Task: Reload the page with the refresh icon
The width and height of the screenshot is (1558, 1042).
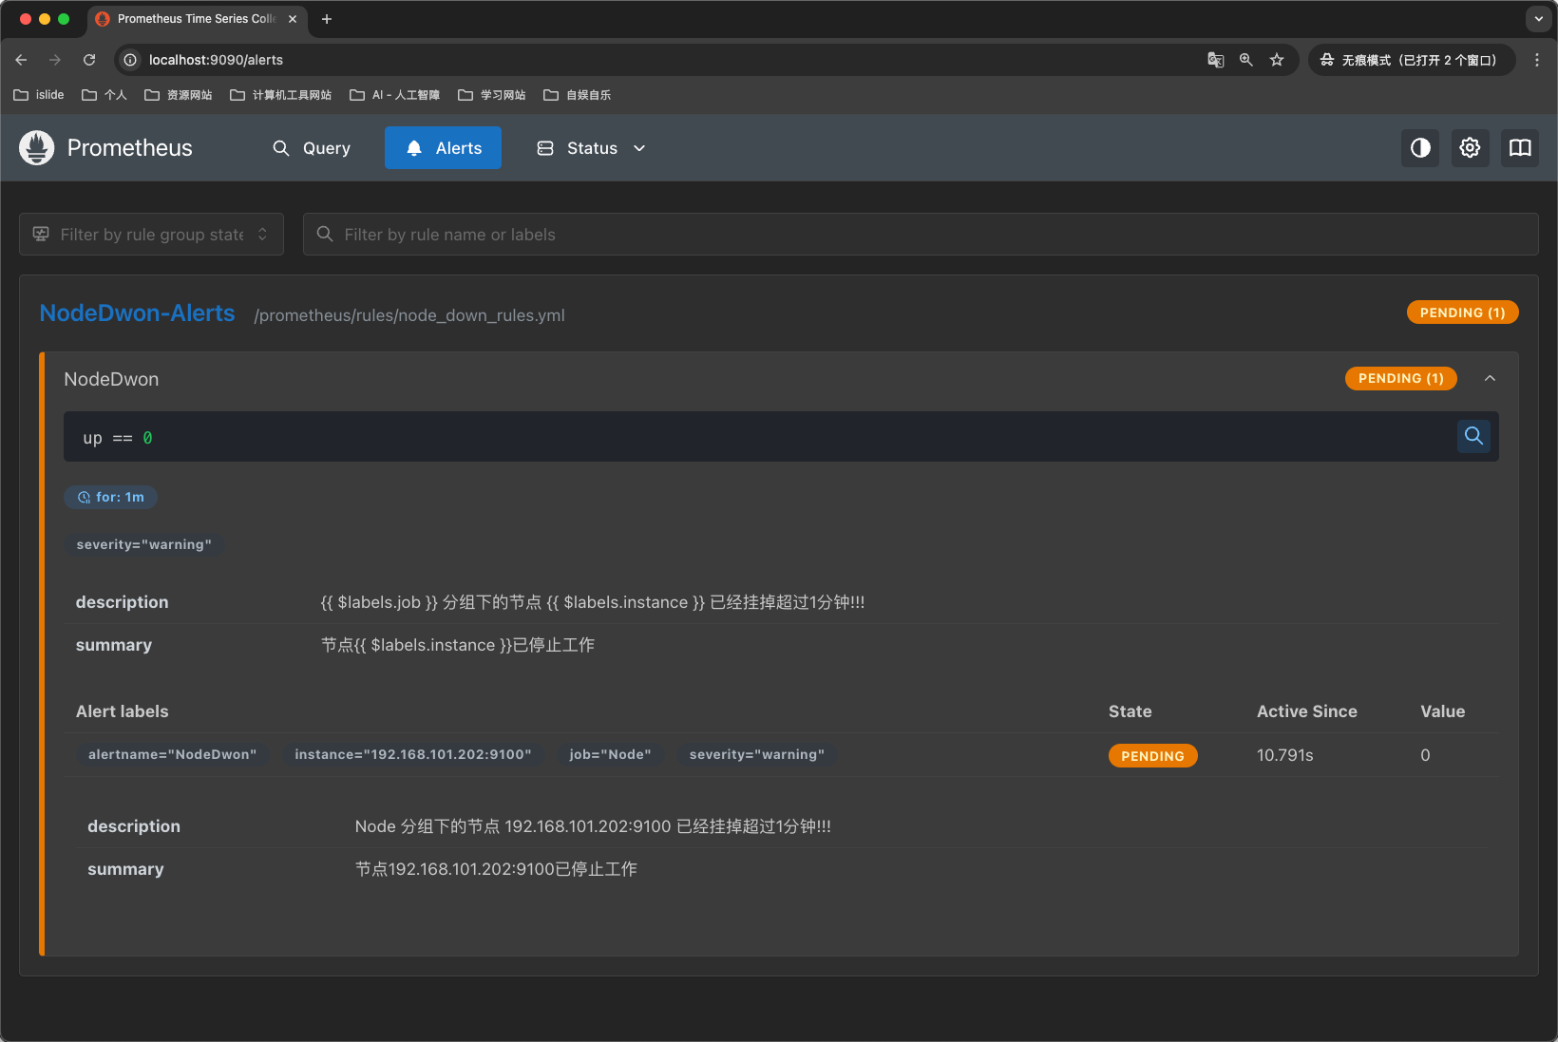Action: [88, 59]
